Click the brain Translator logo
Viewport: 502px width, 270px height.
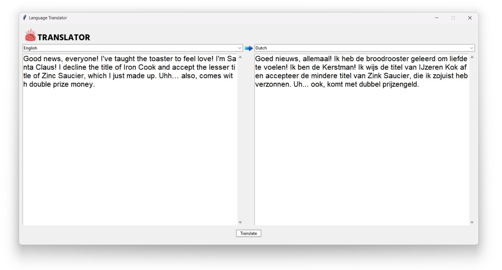tap(30, 35)
